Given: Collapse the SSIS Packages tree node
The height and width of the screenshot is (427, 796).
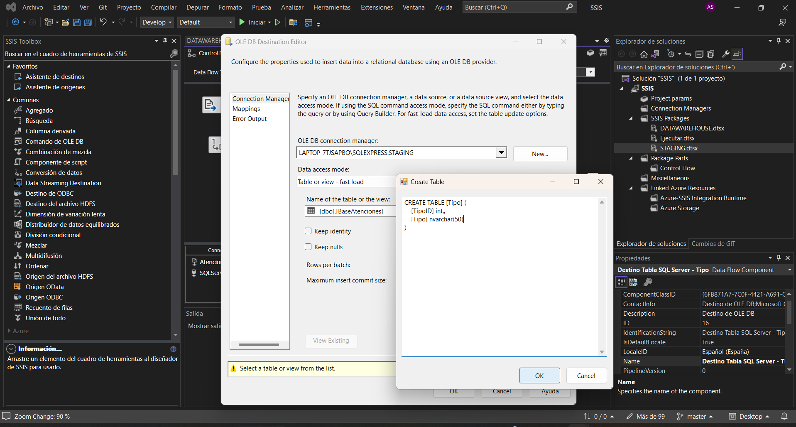Looking at the screenshot, I should tap(631, 118).
